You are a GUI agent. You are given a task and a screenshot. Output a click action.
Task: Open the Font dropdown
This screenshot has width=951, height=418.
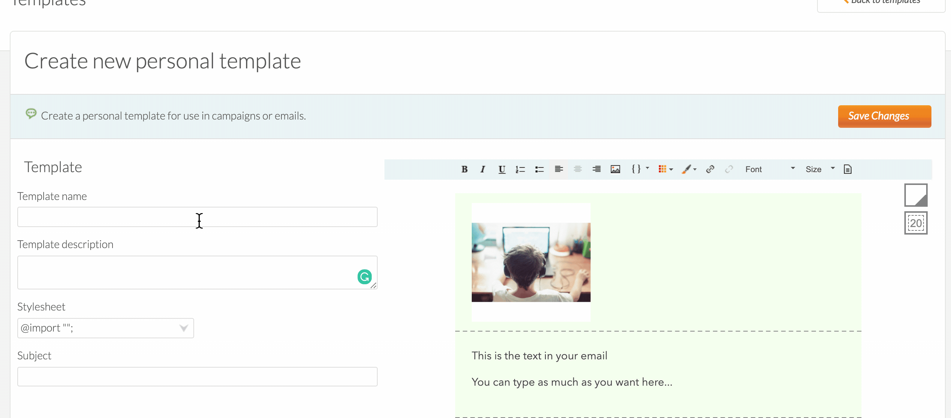point(770,169)
